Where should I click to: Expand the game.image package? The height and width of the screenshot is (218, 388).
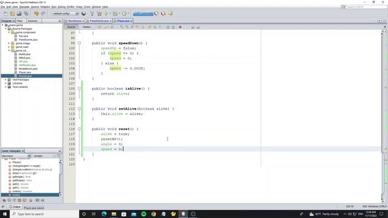(9, 43)
